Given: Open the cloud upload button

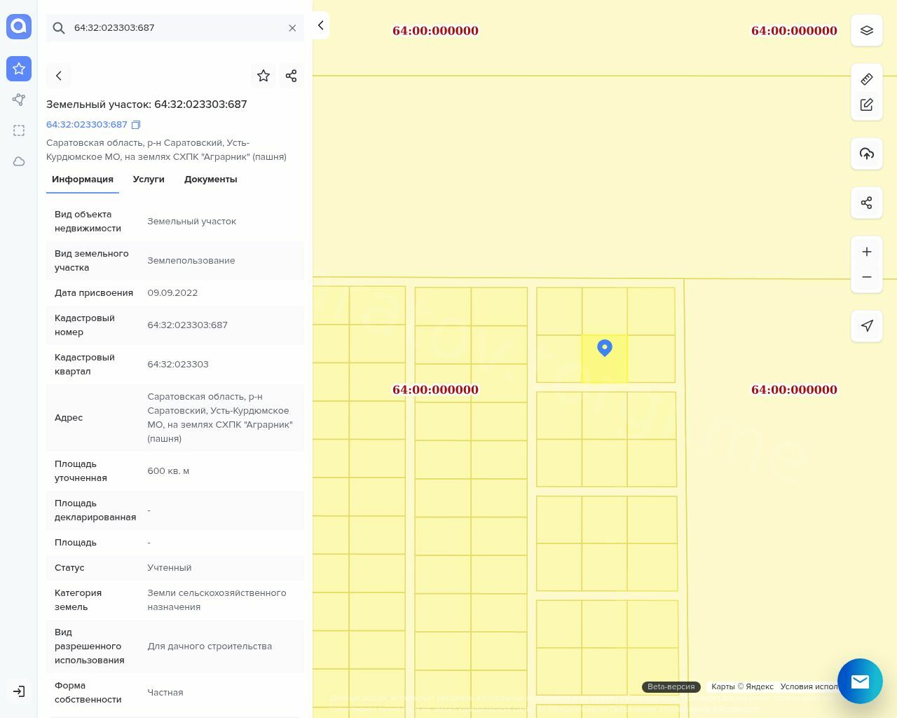Looking at the screenshot, I should pos(867,154).
